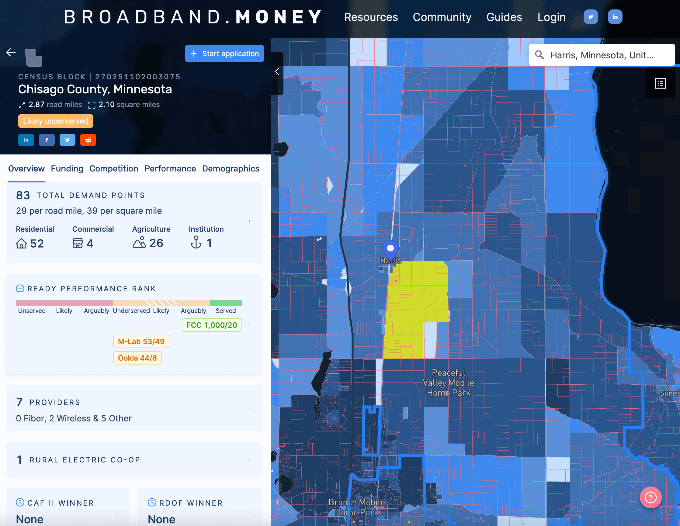The width and height of the screenshot is (680, 526).
Task: Share census block on Twitter
Action: pos(67,140)
